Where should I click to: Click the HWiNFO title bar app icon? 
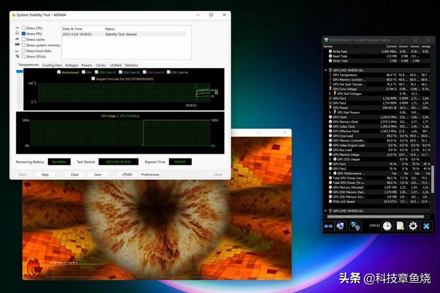326,40
